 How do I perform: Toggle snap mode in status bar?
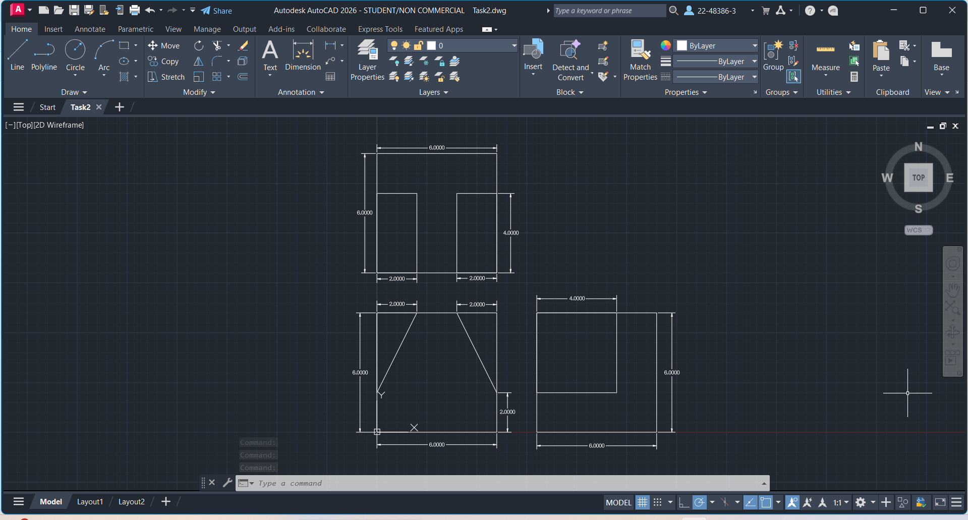(657, 502)
